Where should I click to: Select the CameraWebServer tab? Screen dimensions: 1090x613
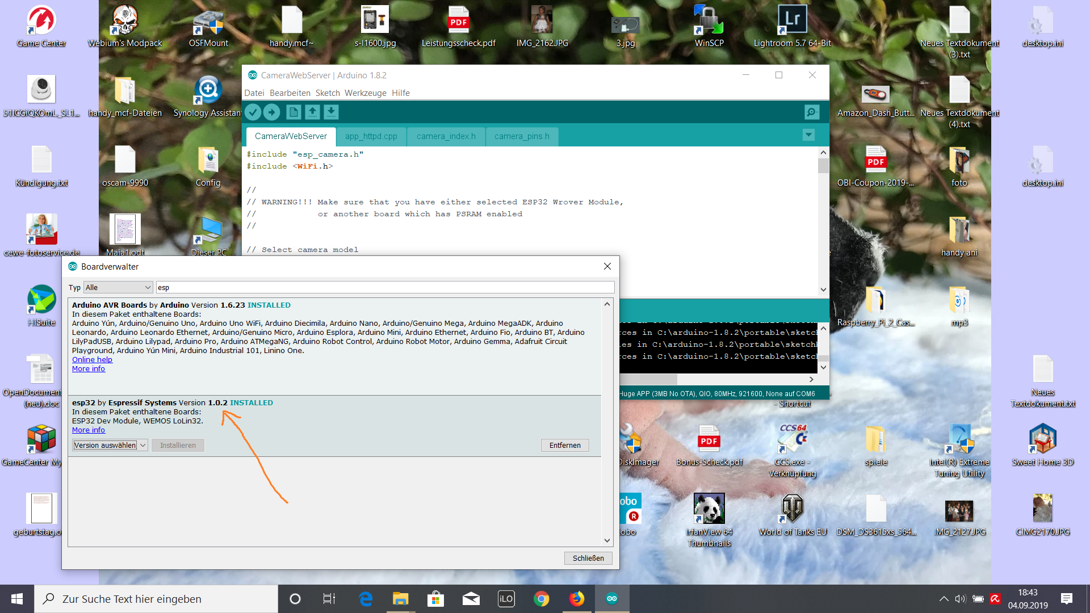[291, 136]
